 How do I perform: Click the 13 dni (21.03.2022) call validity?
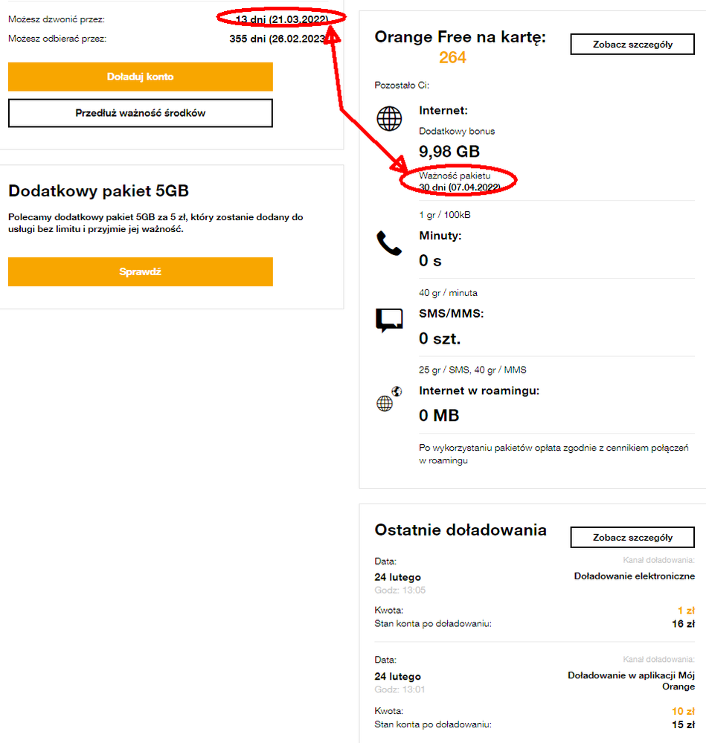pyautogui.click(x=281, y=19)
